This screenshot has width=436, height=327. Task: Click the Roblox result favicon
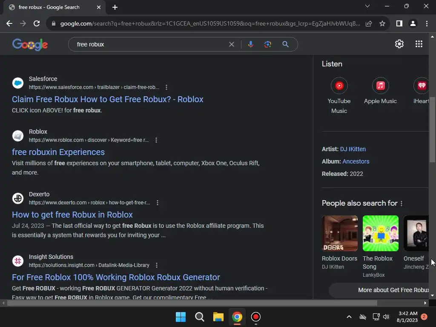[18, 136]
